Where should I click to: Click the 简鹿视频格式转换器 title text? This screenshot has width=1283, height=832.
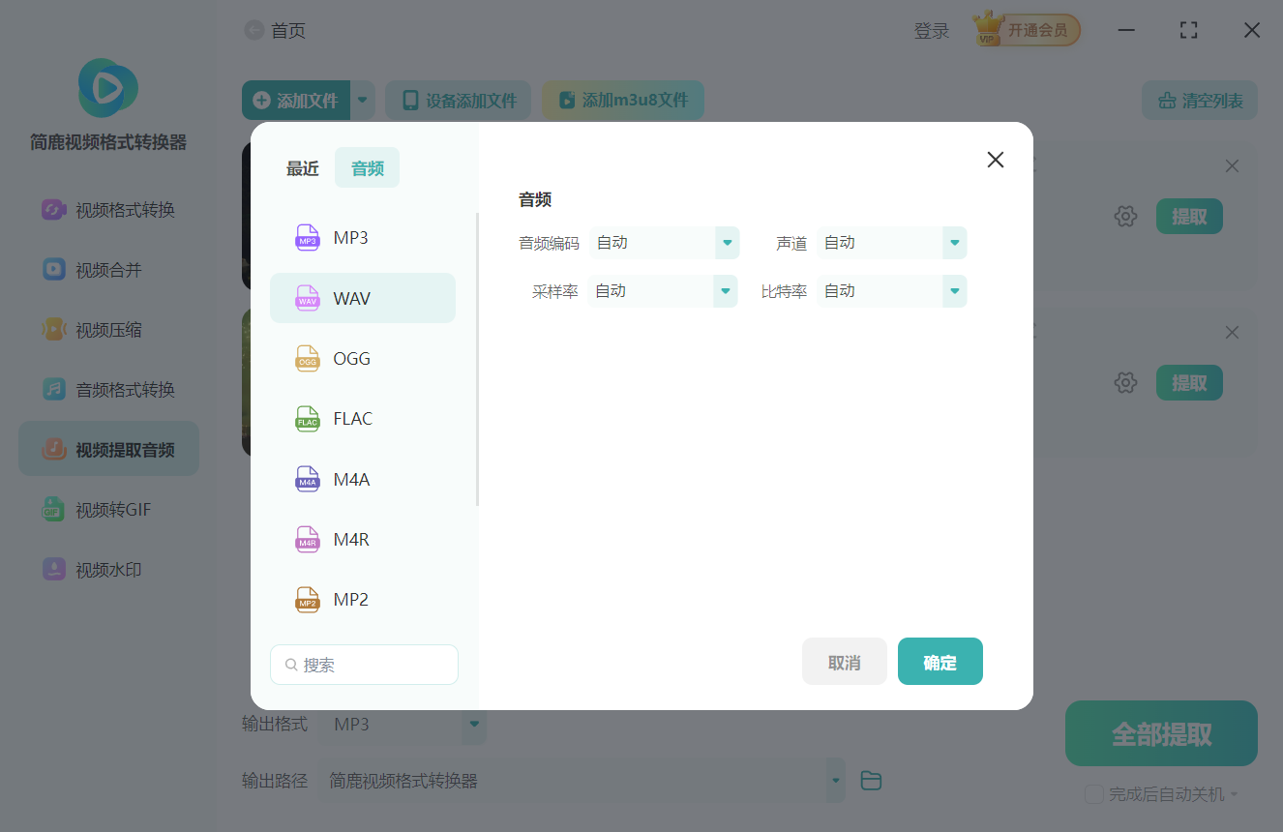pos(108,142)
